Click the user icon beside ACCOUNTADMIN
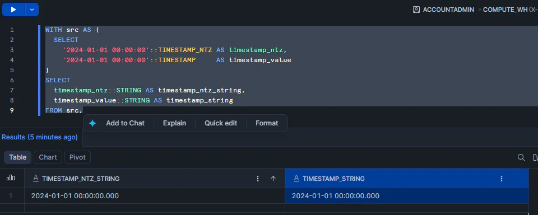The width and height of the screenshot is (538, 215). point(416,10)
